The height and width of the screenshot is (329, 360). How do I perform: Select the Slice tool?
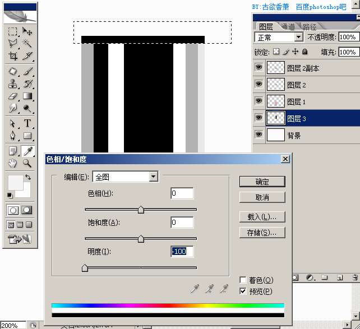click(x=27, y=55)
